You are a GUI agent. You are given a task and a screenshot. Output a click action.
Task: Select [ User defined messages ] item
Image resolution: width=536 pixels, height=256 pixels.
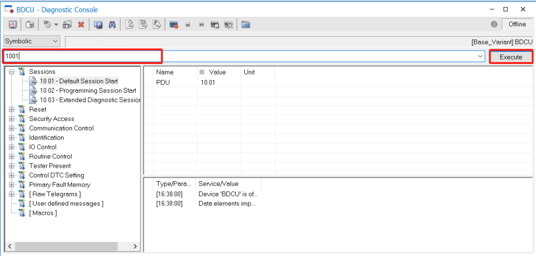67,204
